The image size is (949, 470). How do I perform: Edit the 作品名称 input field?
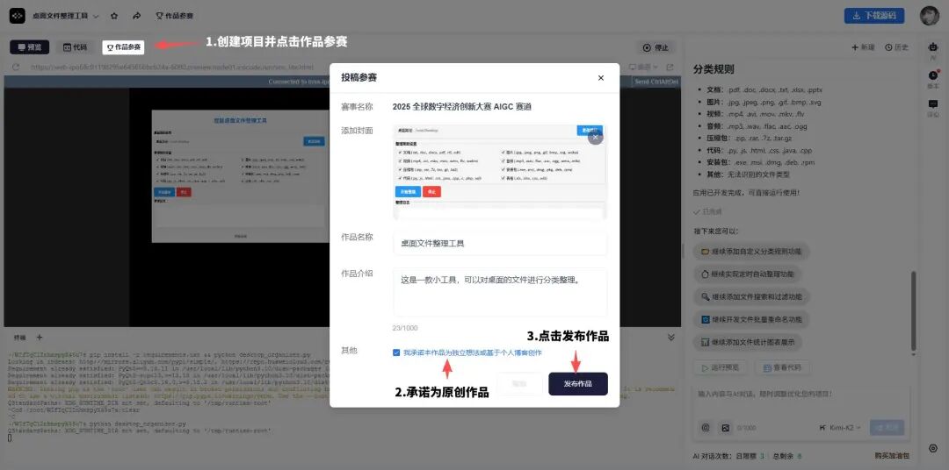(x=500, y=244)
